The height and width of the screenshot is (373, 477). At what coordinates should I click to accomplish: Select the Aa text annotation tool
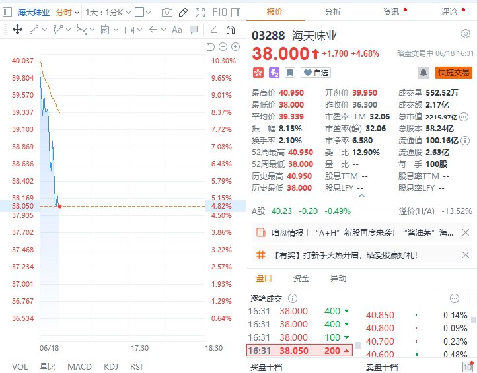[177, 30]
